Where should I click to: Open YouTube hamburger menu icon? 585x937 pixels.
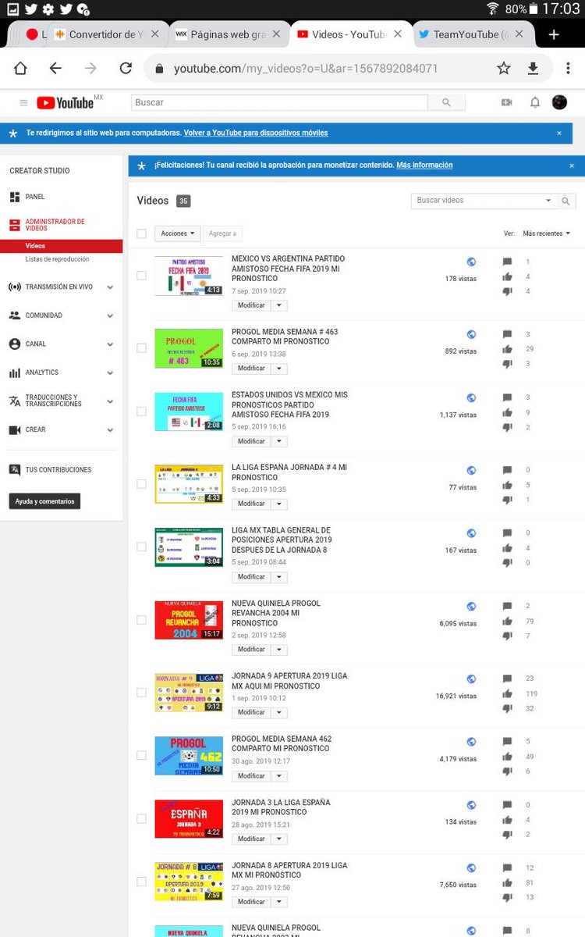coord(23,102)
